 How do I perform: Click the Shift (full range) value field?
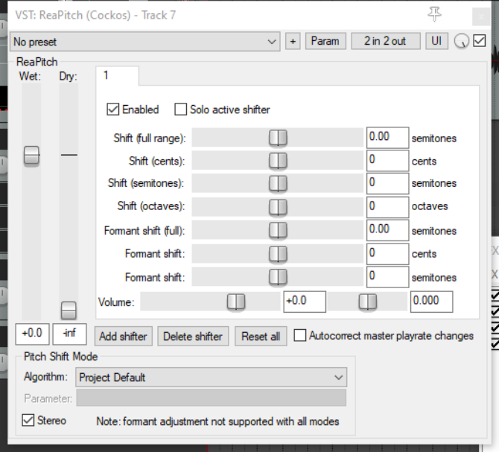tap(387, 138)
